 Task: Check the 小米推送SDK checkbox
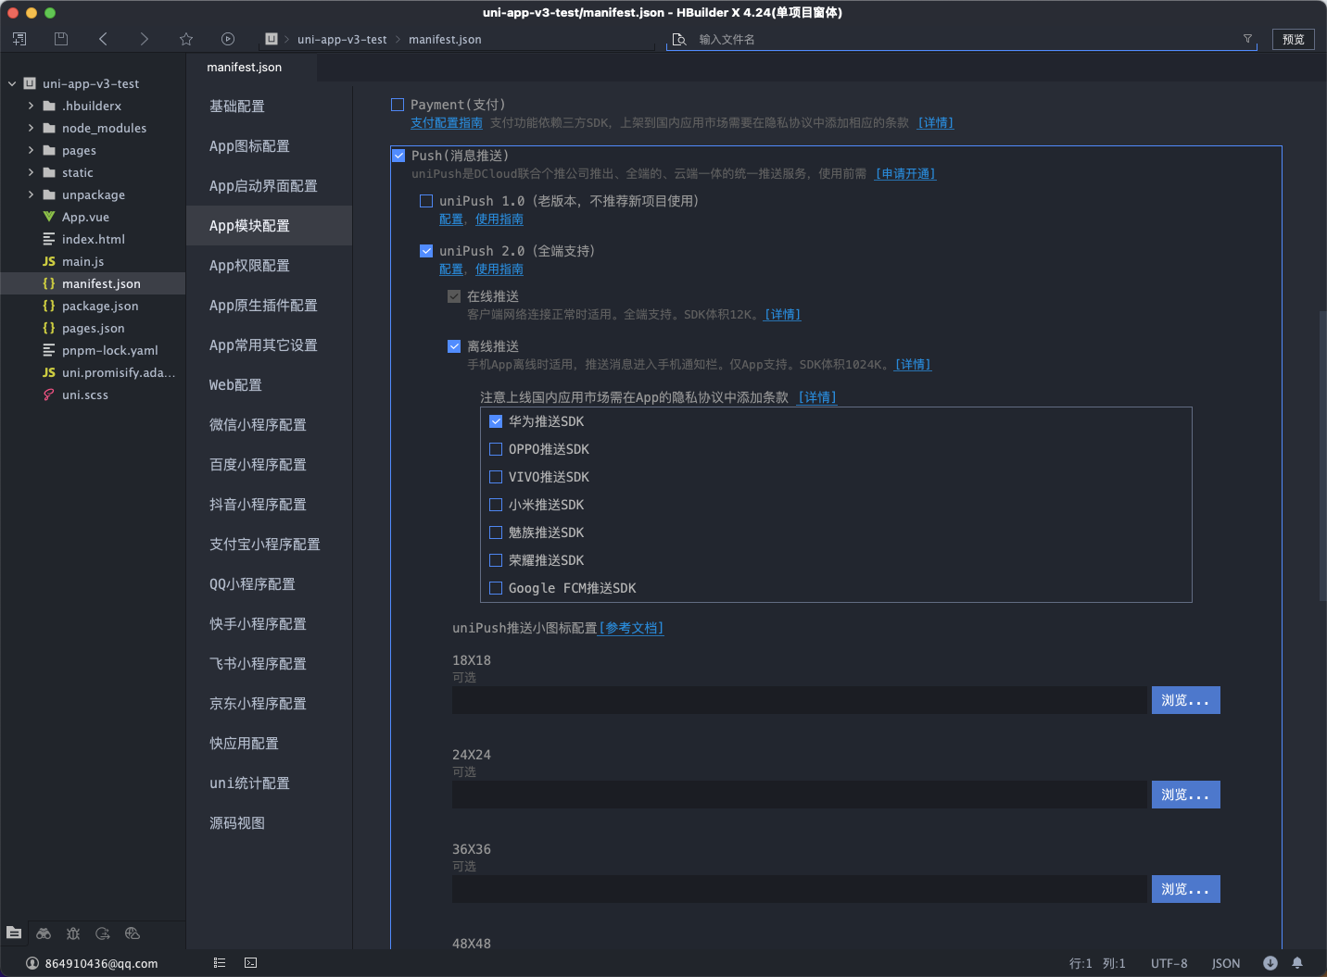click(x=496, y=505)
